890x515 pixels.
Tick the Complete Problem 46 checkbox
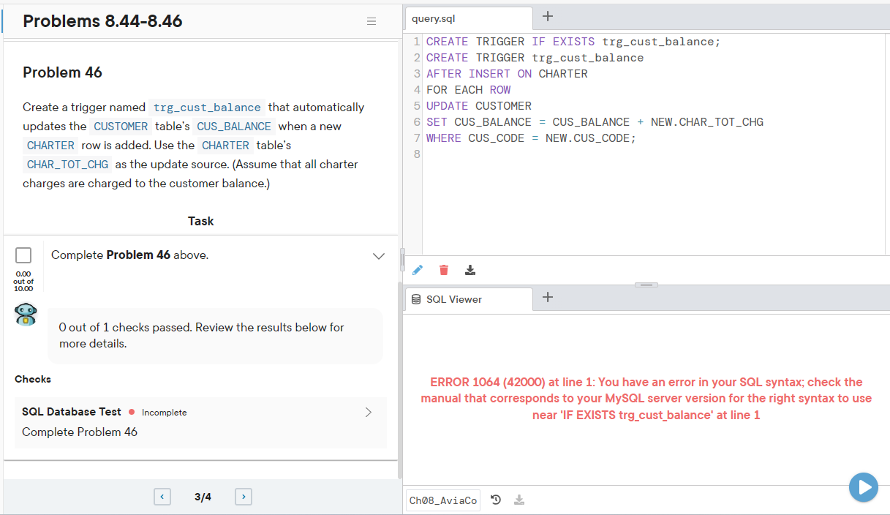point(23,255)
